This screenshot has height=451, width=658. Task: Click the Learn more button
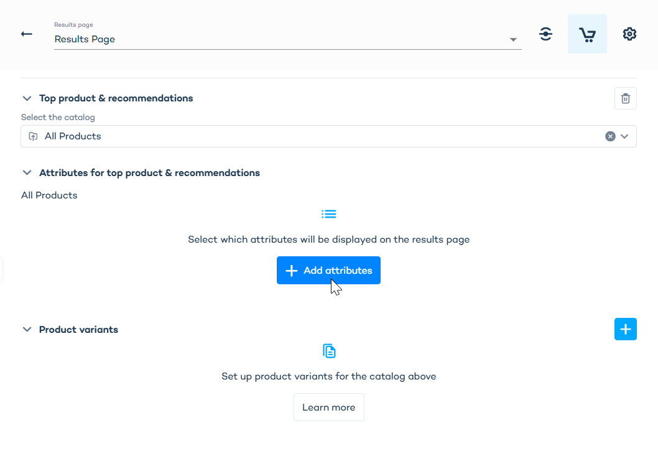point(328,407)
